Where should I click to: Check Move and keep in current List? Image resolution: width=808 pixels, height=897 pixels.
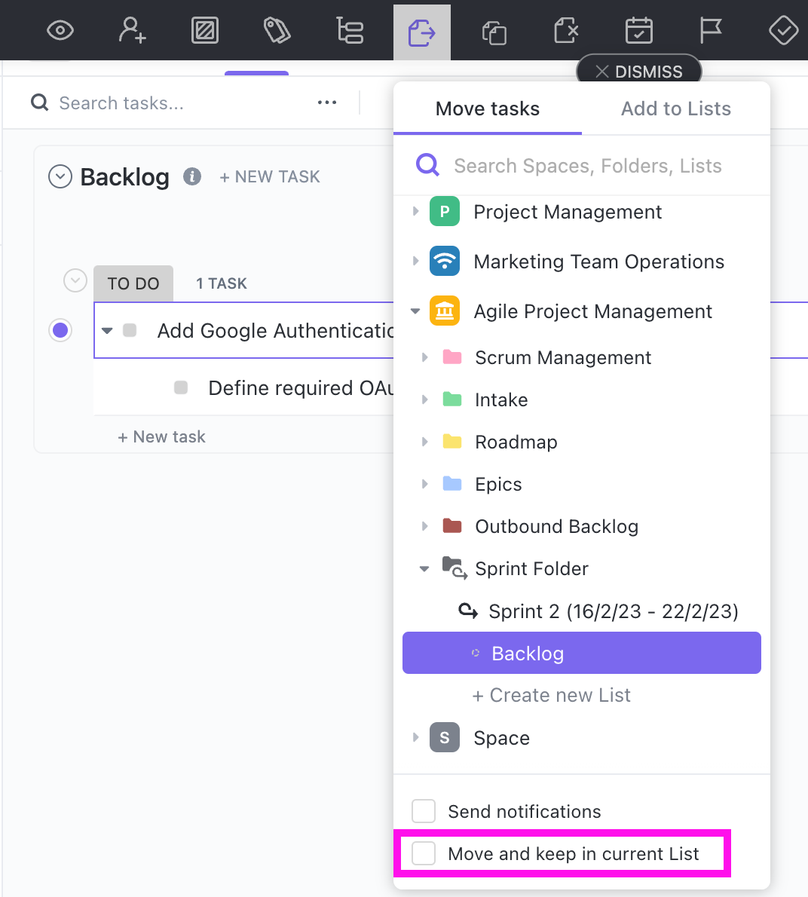424,854
